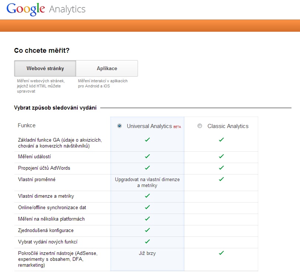Click checkmark for Zjednodušená konfigurace
This screenshot has height=280, width=300.
pyautogui.click(x=147, y=230)
